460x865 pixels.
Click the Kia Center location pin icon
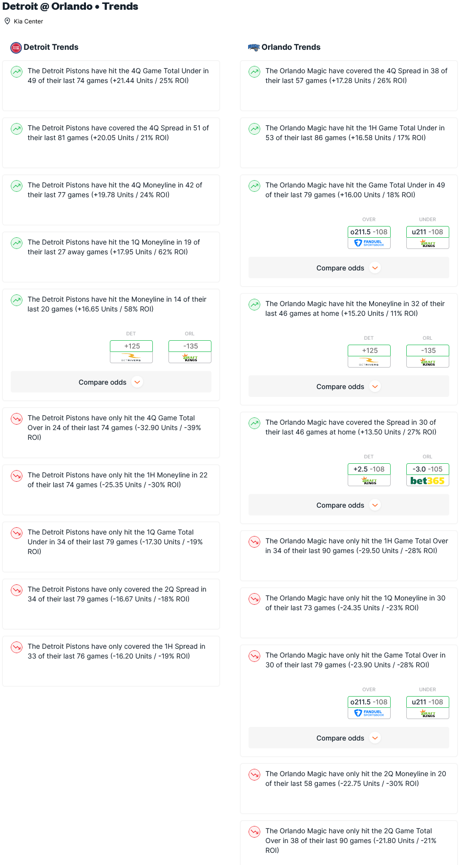7,21
